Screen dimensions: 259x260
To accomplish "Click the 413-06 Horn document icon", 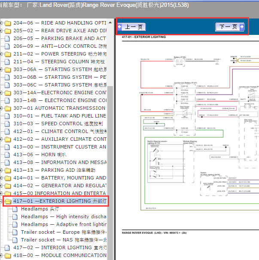I will 7,155.
